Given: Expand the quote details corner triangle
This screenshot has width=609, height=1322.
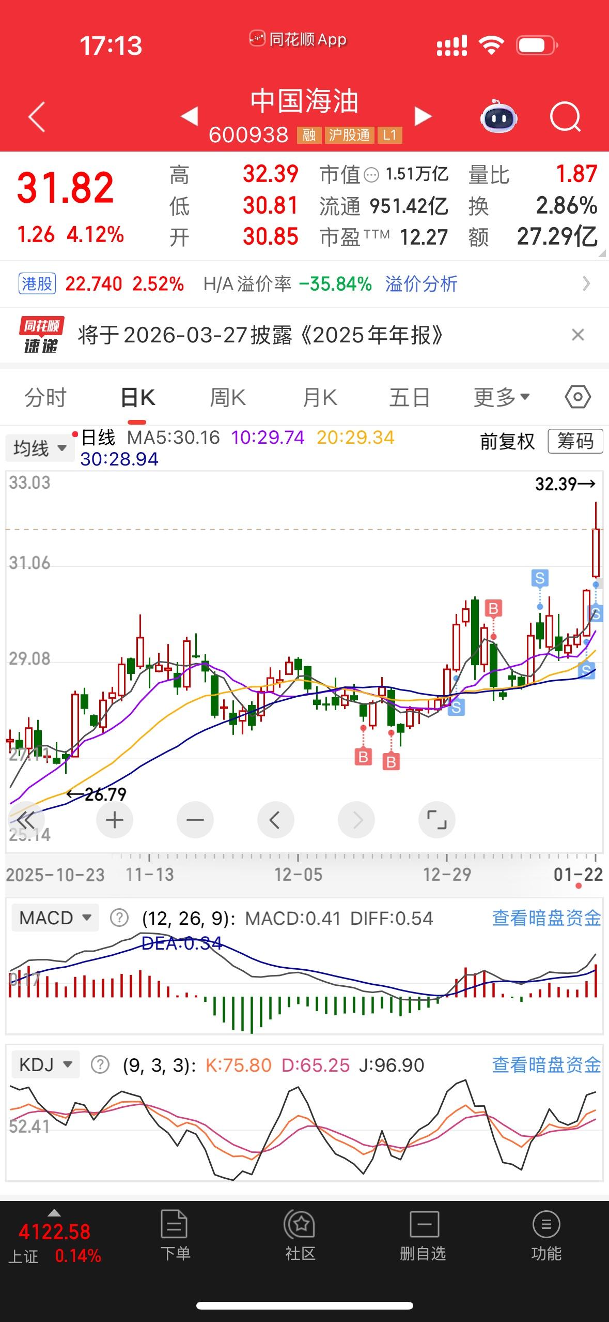Looking at the screenshot, I should click(x=602, y=253).
